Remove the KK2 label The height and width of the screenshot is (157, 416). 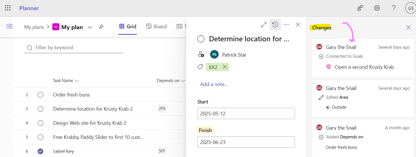tap(225, 67)
